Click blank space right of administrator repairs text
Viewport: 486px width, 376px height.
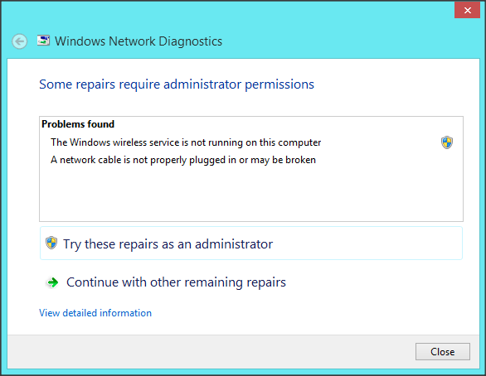pyautogui.click(x=367, y=243)
